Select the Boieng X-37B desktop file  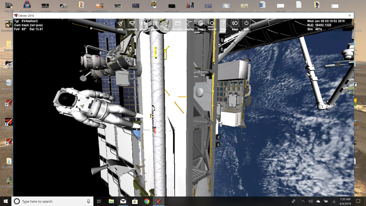[x=299, y=7]
